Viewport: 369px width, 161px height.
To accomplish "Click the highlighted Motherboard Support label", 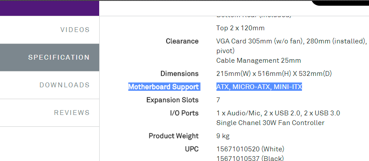I will (x=164, y=87).
